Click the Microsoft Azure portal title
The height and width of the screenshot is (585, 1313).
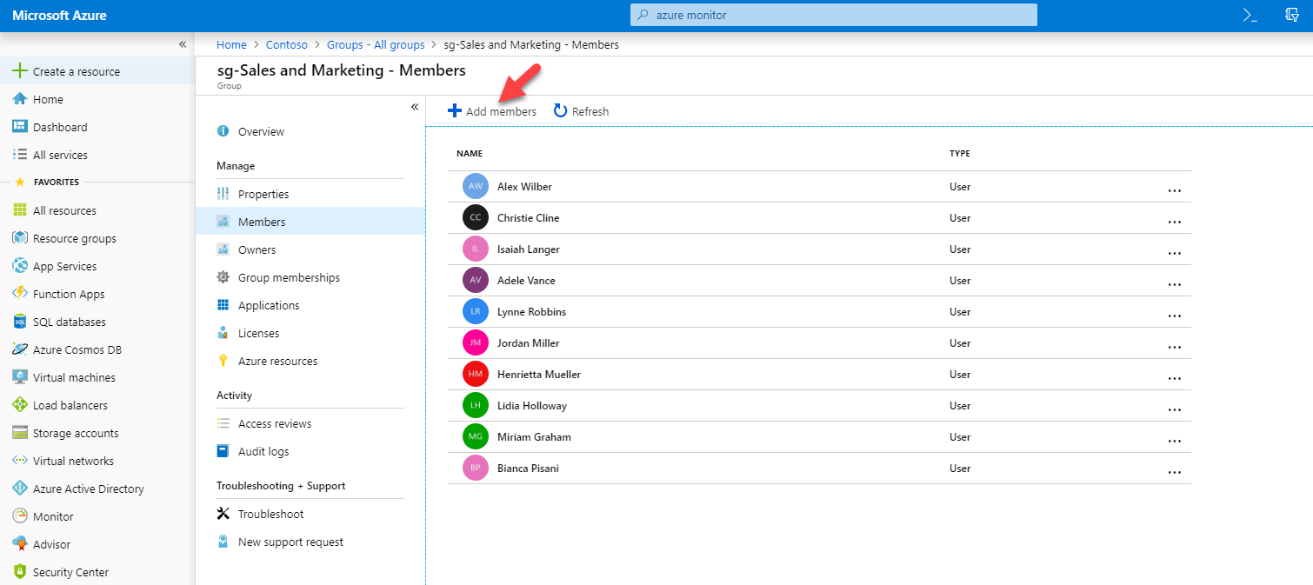tap(59, 15)
